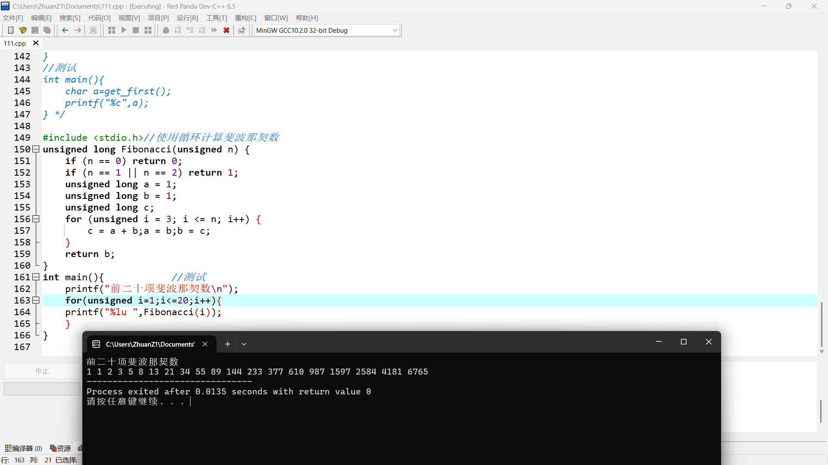Add a new terminal tab with plus button
Screen dimensions: 828x465
click(x=228, y=344)
